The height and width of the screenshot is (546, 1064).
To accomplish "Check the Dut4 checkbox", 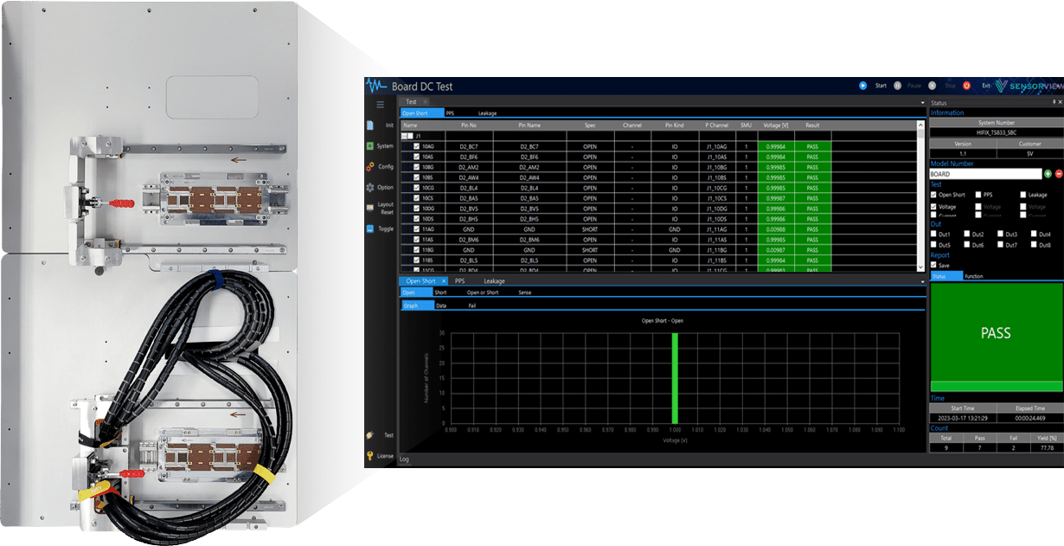I will pos(1034,234).
